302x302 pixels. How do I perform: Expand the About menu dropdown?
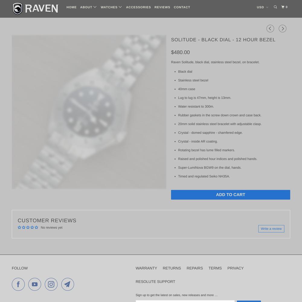[x=88, y=7]
